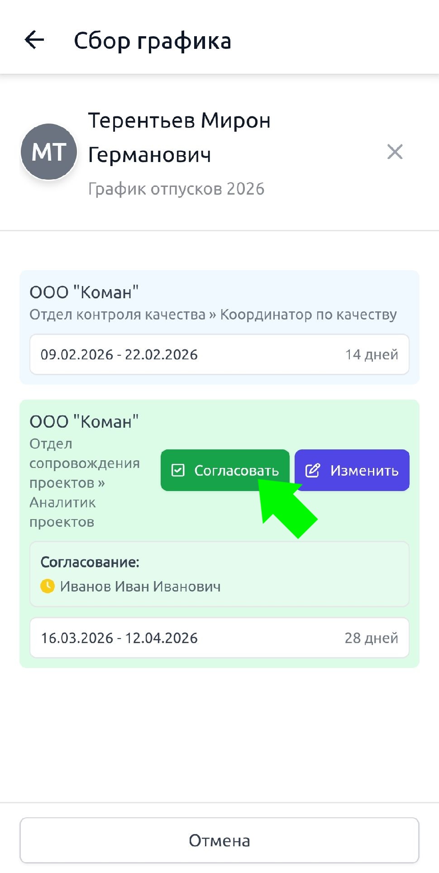Click the Сбор графика page title
The width and height of the screenshot is (439, 873).
coord(153,41)
